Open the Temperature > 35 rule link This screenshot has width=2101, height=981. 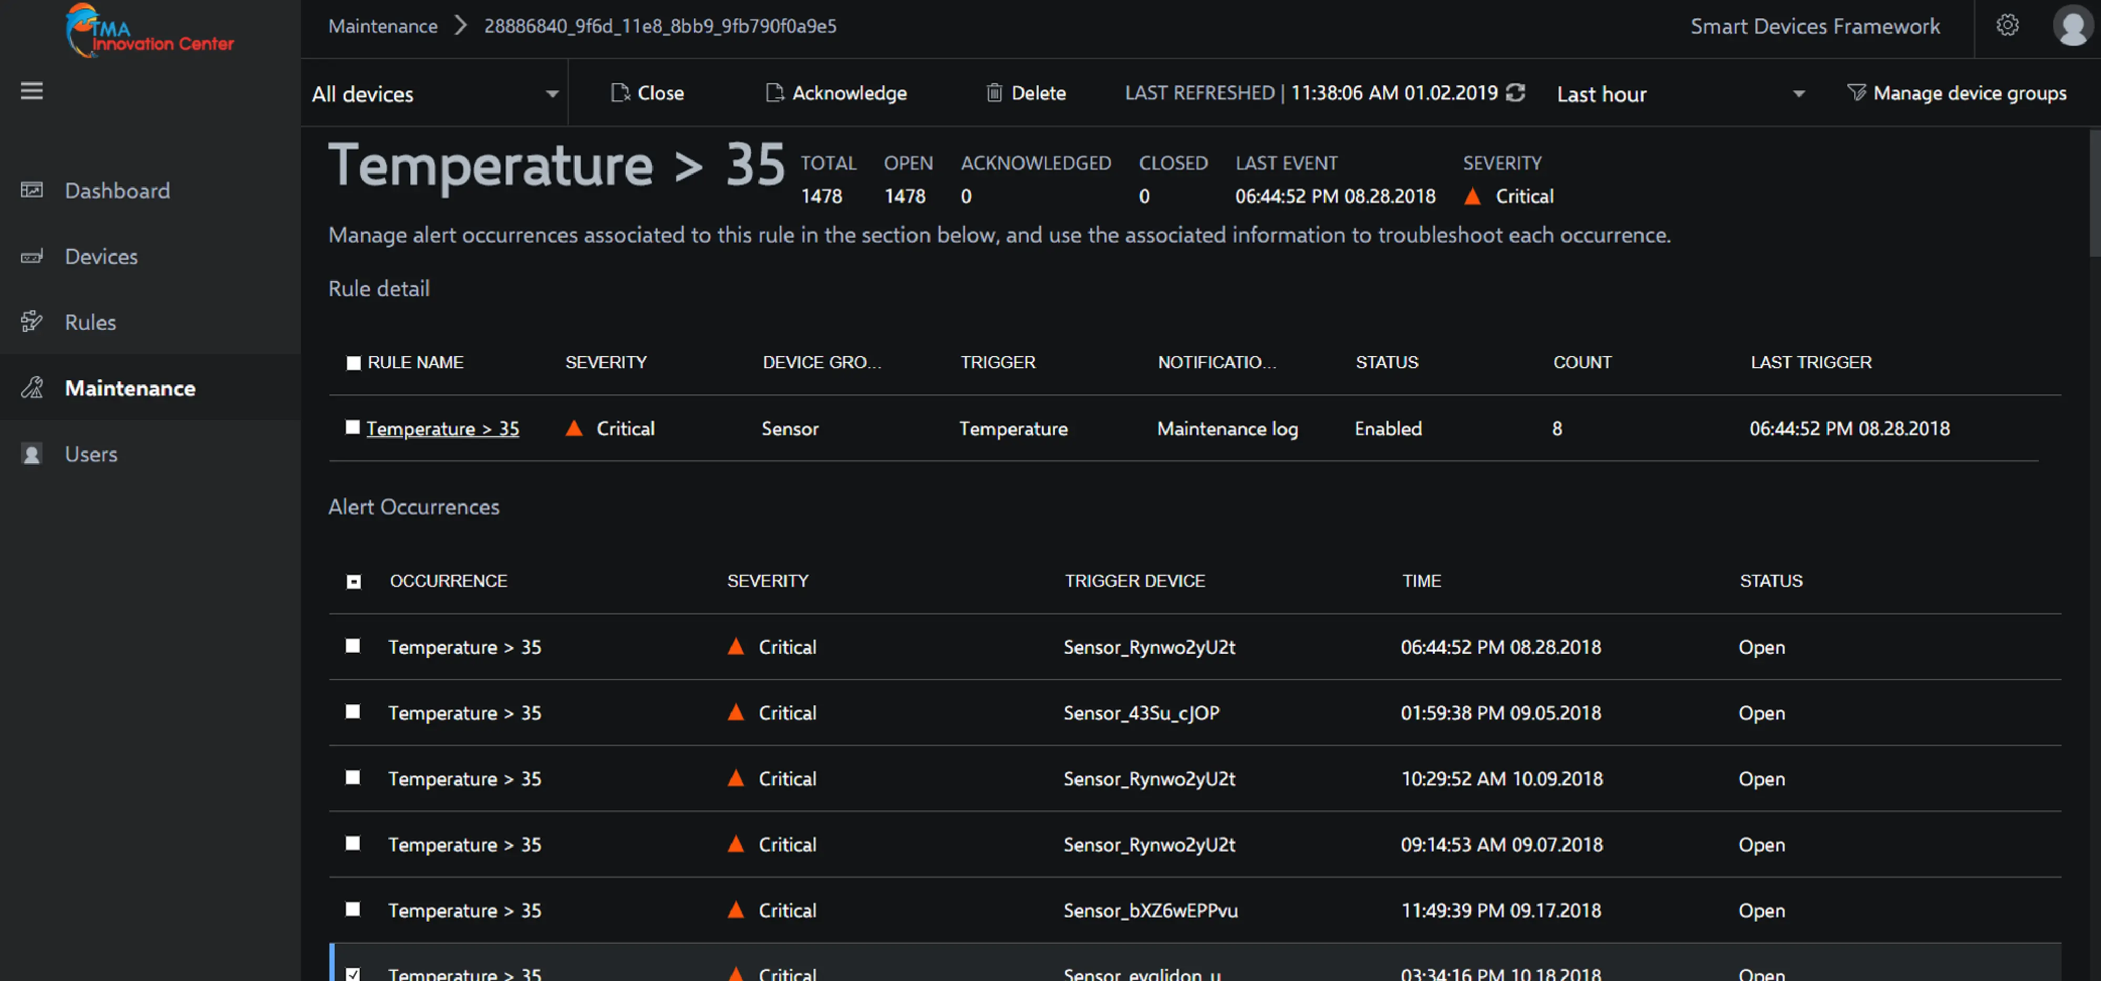[443, 429]
